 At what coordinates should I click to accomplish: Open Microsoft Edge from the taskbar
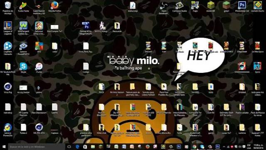pyautogui.click(x=77, y=147)
